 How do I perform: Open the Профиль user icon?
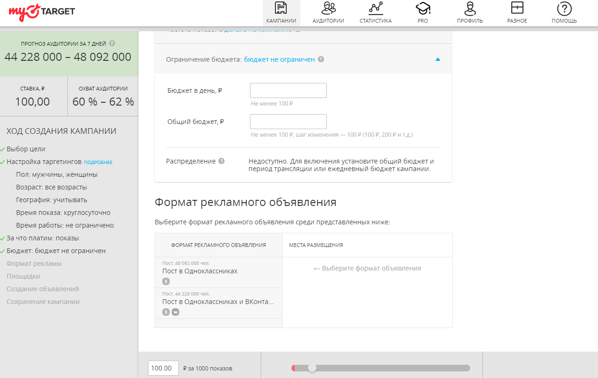coord(469,8)
